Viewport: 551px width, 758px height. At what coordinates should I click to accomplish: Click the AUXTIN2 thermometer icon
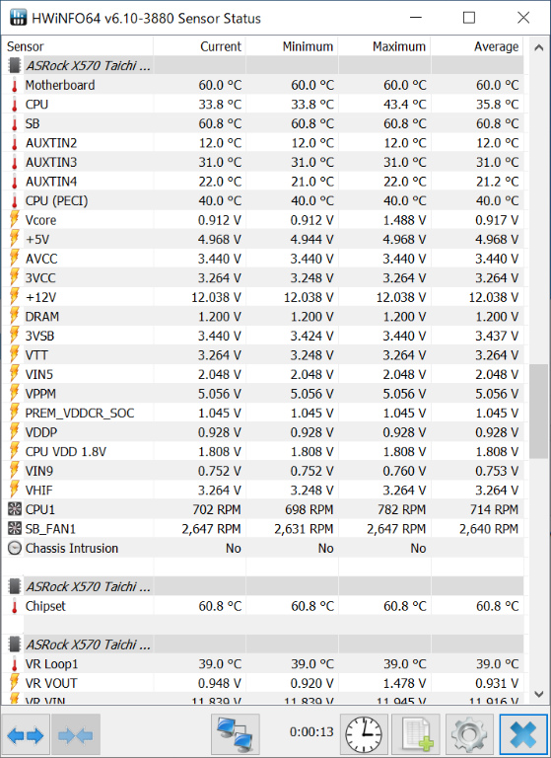15,143
